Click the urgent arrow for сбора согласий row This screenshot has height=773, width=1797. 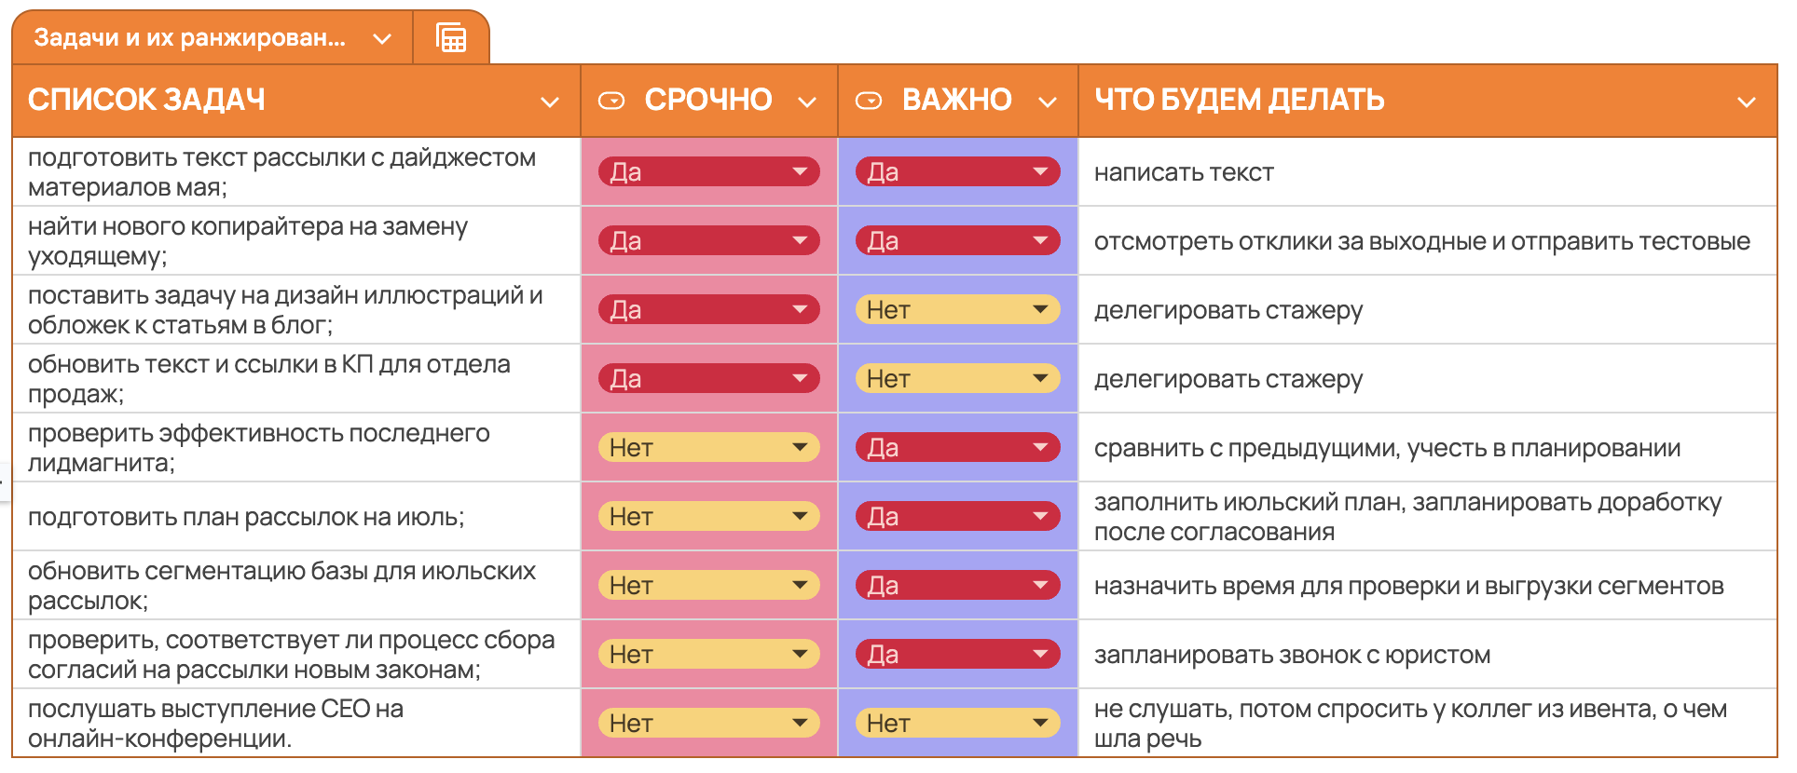tap(800, 654)
